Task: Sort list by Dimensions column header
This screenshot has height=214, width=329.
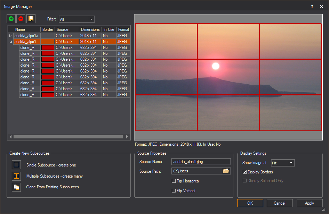Action: point(90,29)
